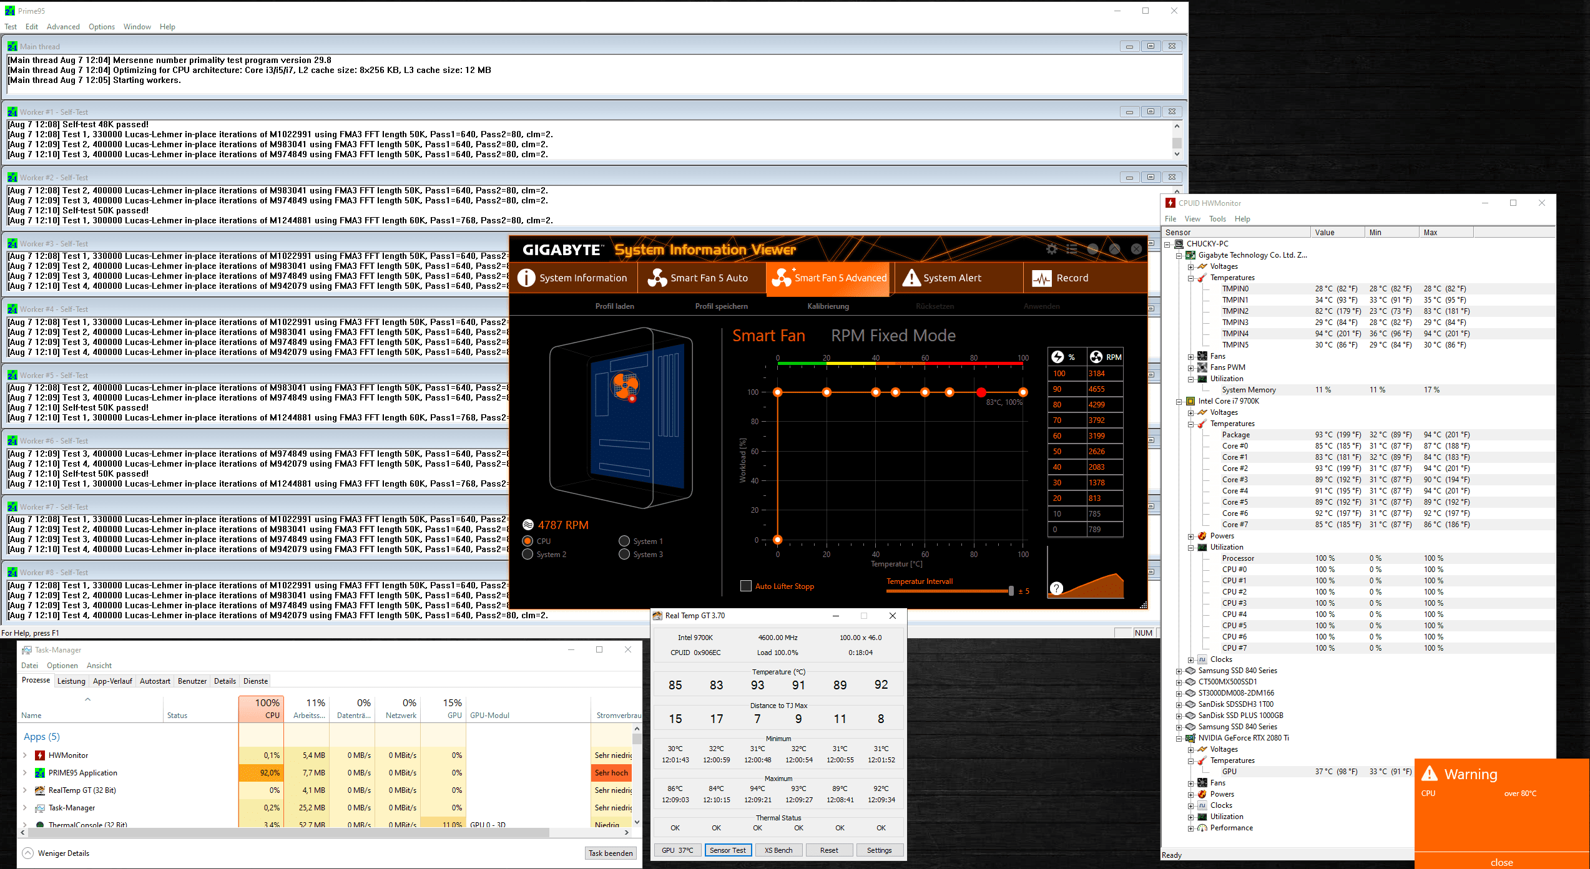Click the list icon in SIV title bar

coord(1072,250)
